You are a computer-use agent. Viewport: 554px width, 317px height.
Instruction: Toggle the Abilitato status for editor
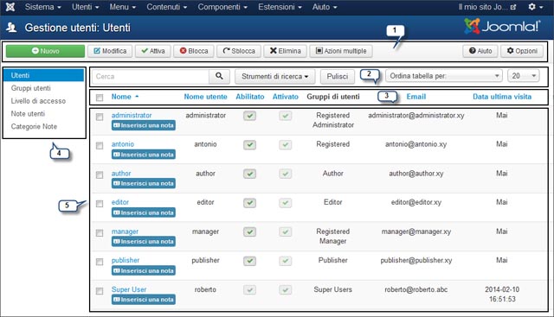click(250, 203)
